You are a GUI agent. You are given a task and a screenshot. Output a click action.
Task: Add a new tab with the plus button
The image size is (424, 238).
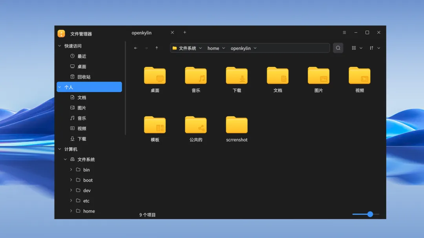pyautogui.click(x=185, y=32)
